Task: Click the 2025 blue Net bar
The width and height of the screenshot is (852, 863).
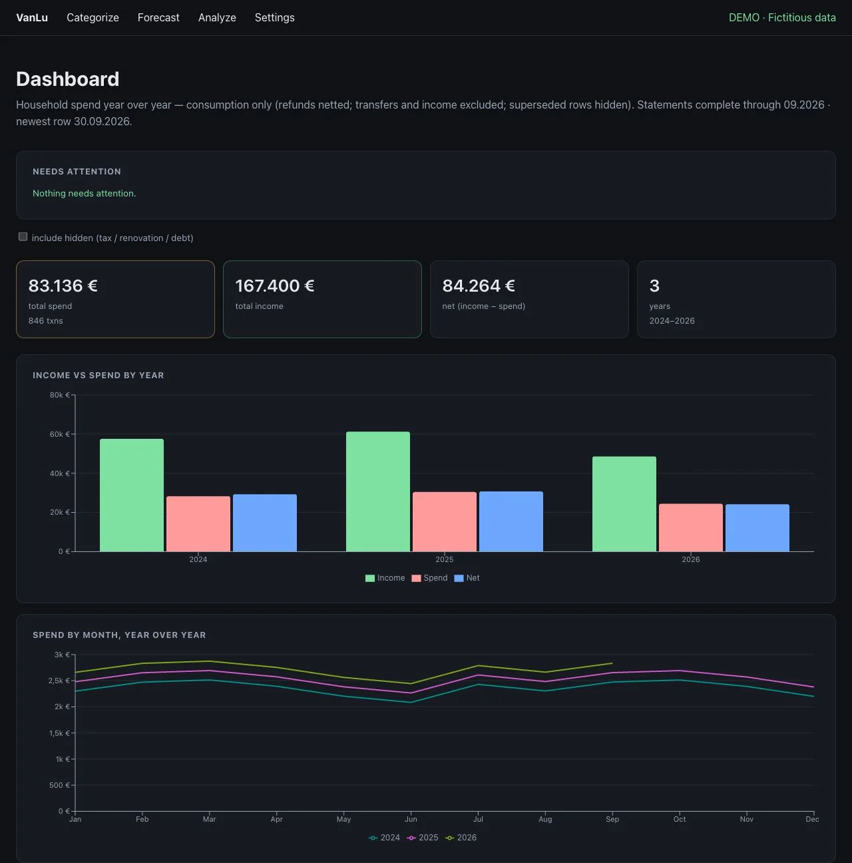Action: 511,521
